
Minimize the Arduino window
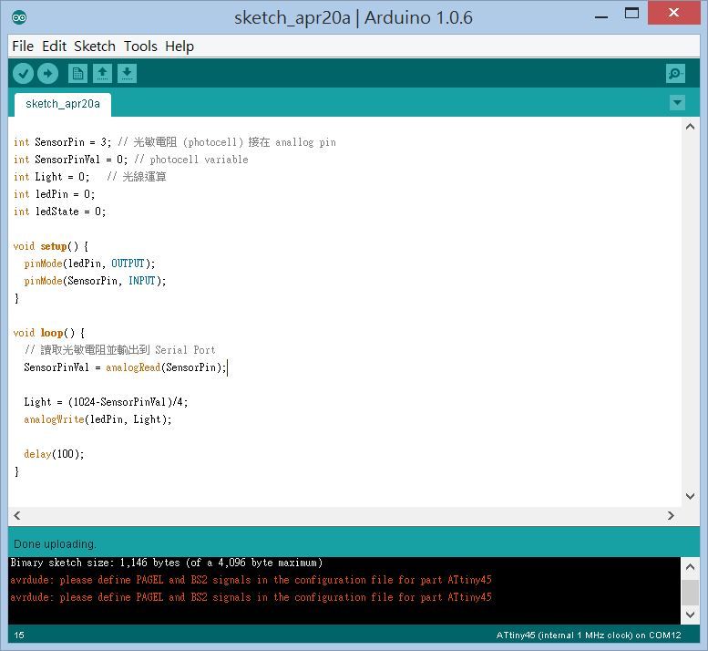601,17
